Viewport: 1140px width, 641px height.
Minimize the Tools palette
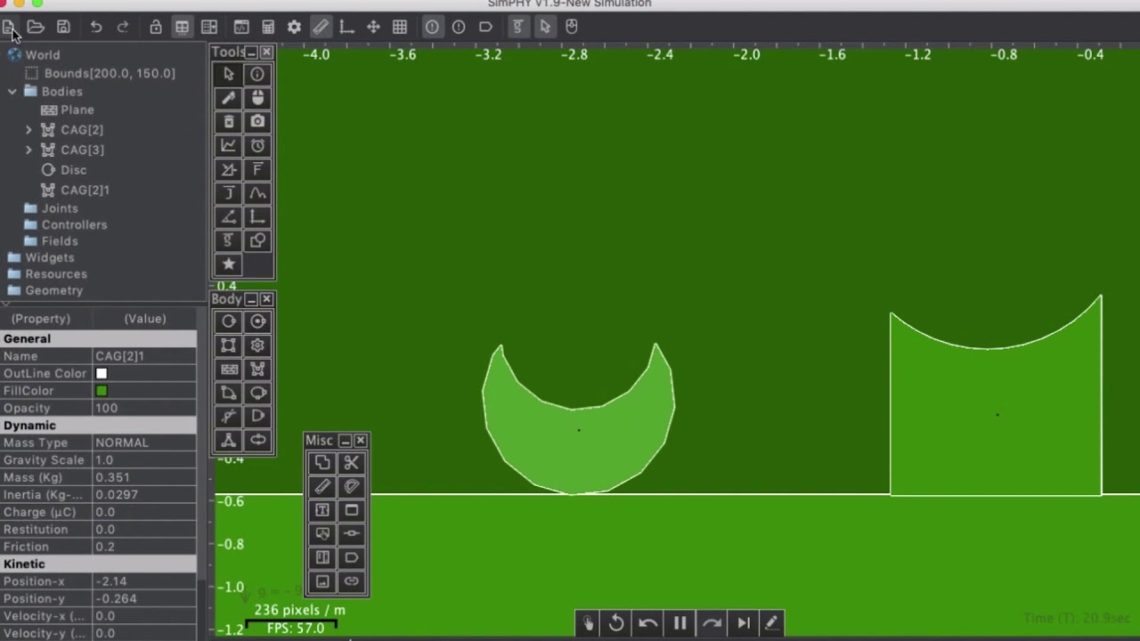point(251,53)
